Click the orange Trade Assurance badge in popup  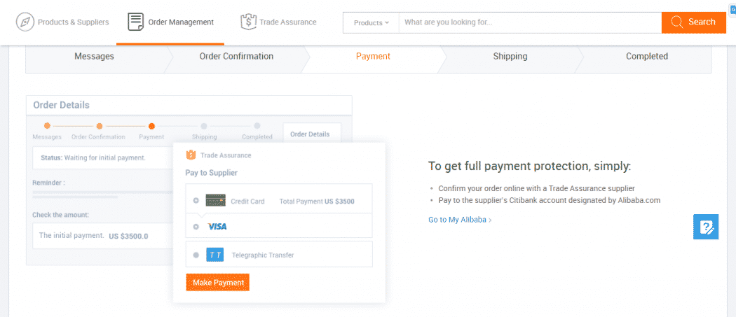click(x=191, y=155)
